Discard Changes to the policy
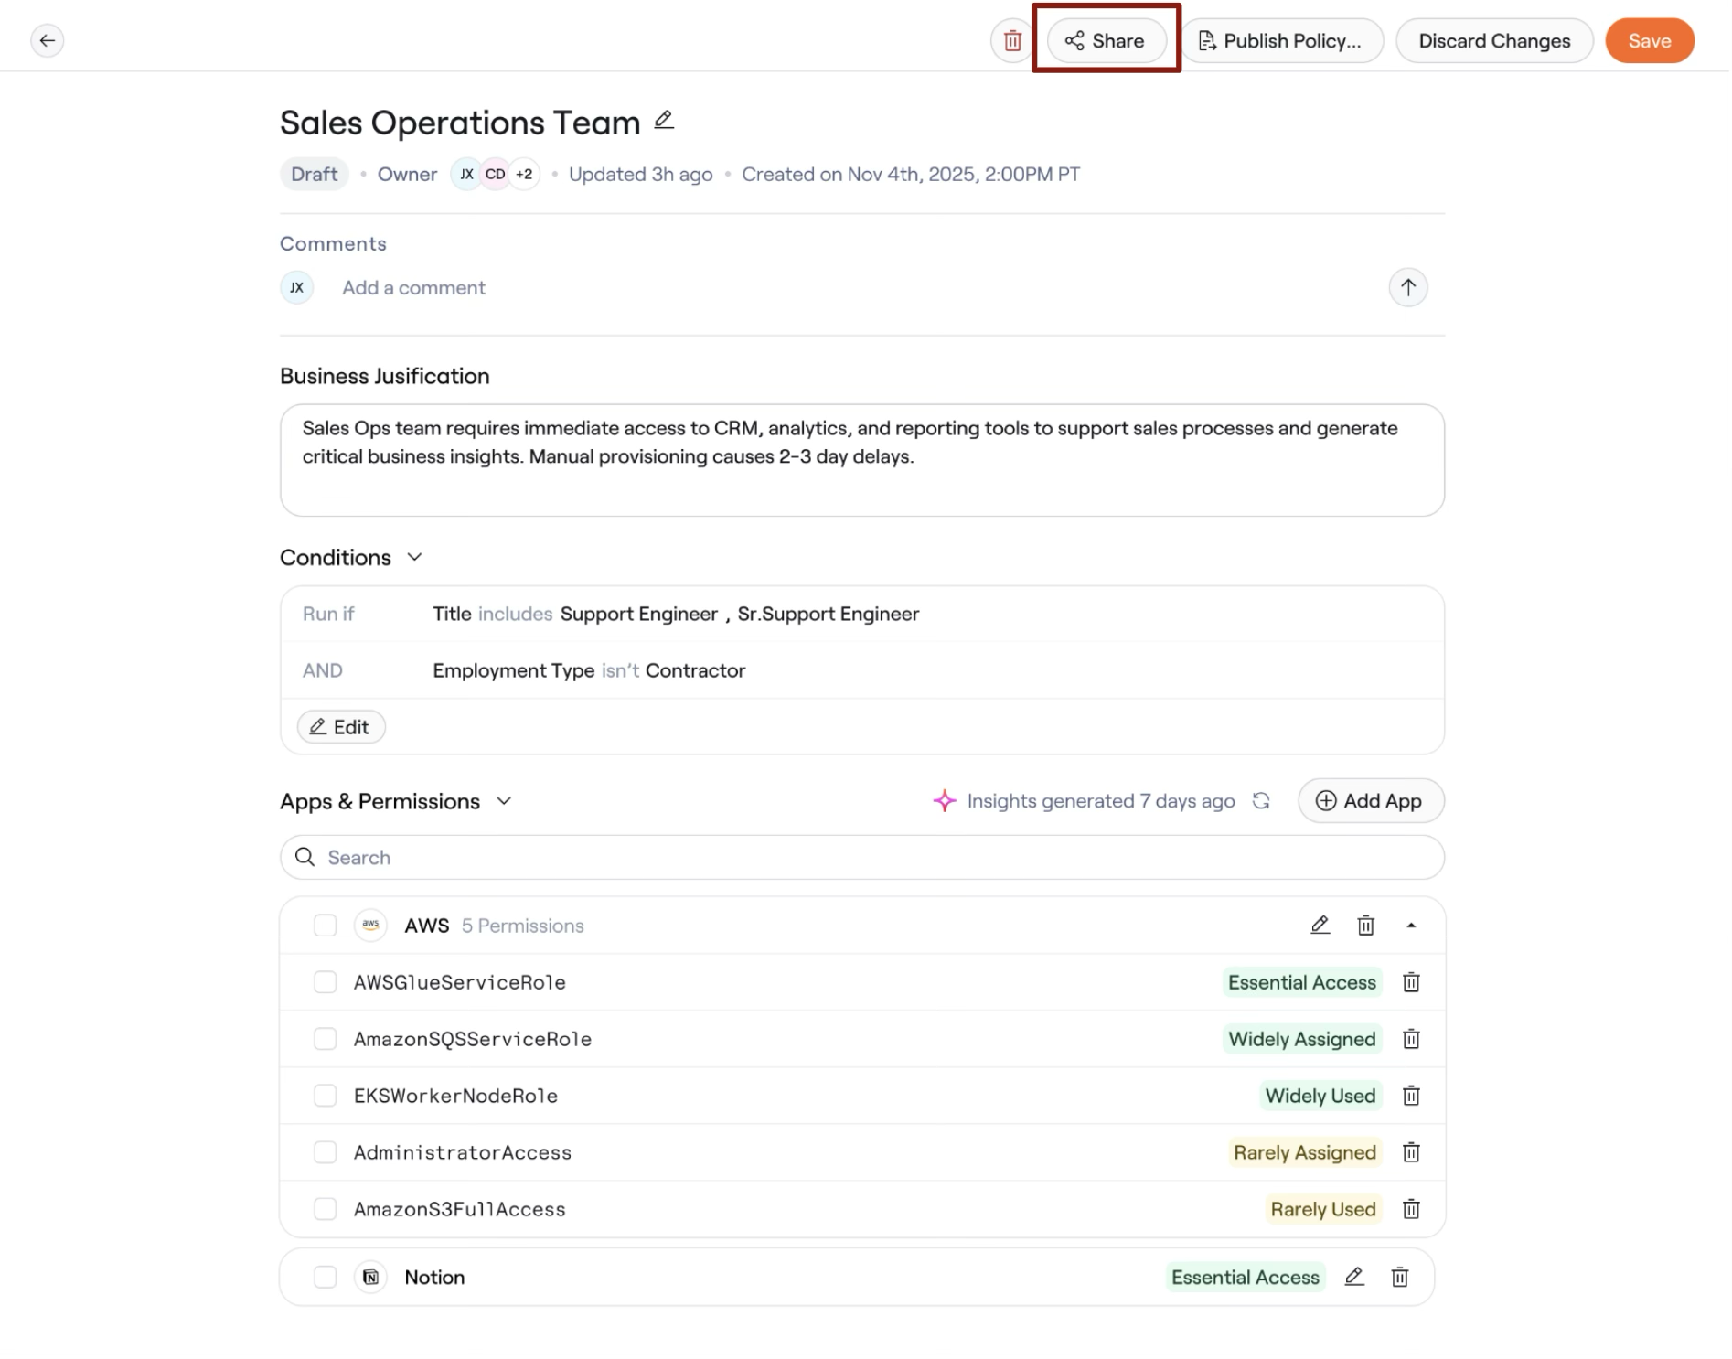 [1493, 40]
